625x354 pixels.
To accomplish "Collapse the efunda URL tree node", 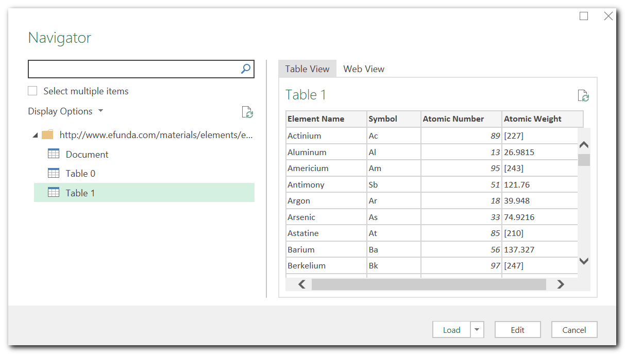I will (34, 134).
